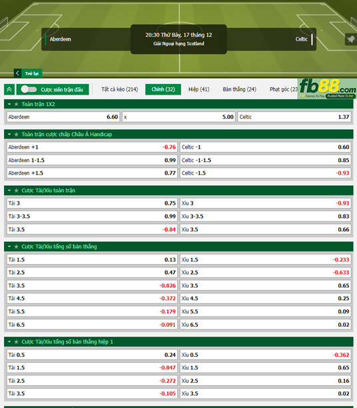
Task: Switch to the Hiệp (41) tab
Action: tap(198, 89)
